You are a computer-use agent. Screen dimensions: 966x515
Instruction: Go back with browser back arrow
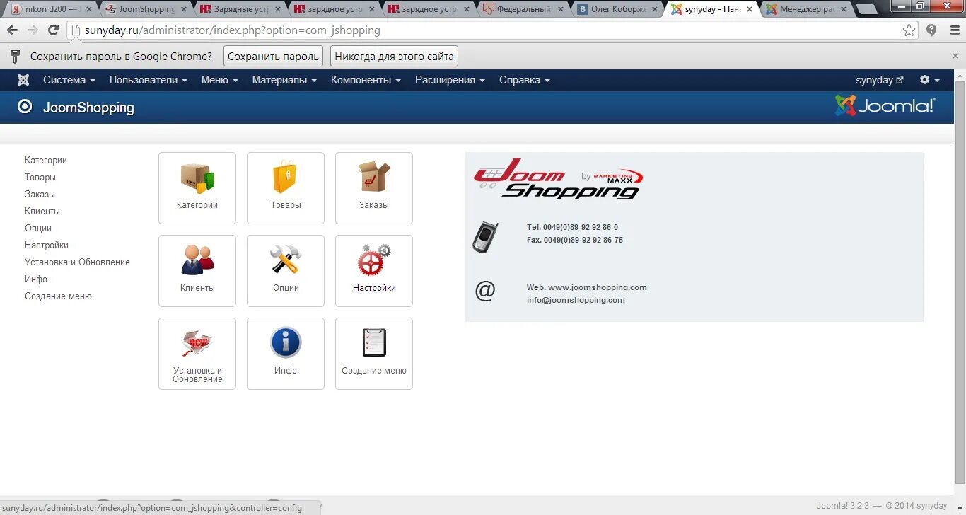click(x=12, y=30)
